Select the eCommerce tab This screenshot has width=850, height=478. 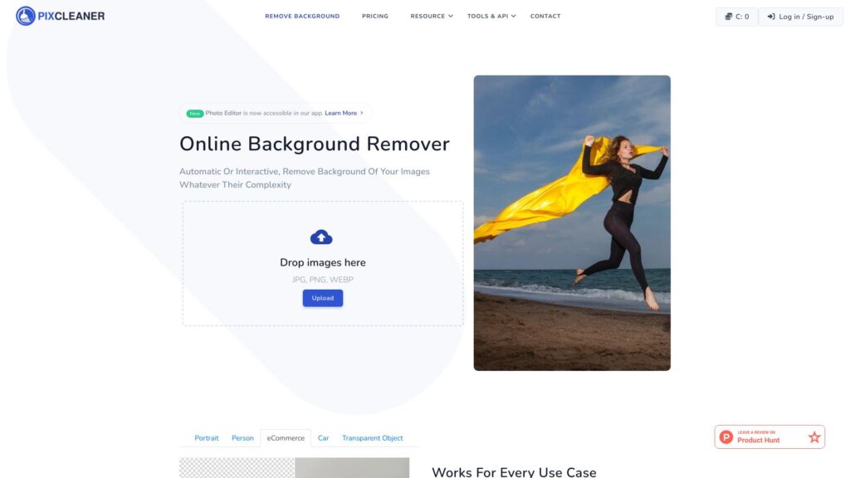(x=286, y=438)
